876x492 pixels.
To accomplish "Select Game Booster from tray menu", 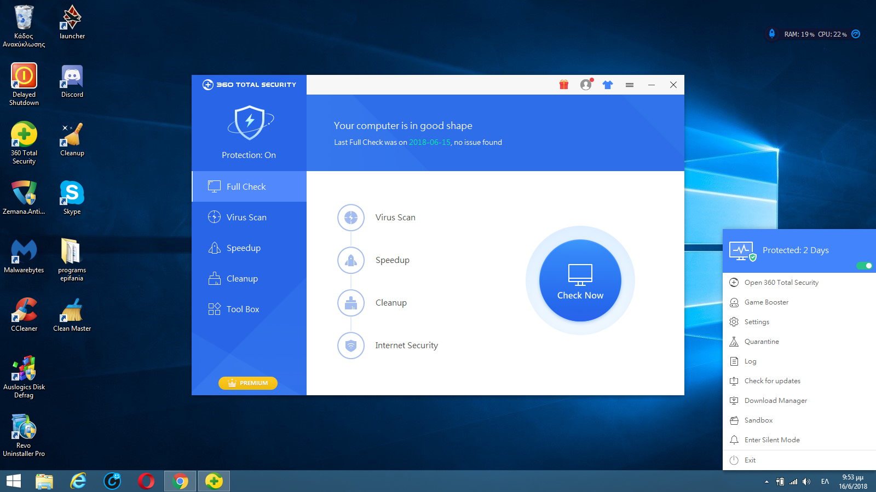I will (x=799, y=302).
